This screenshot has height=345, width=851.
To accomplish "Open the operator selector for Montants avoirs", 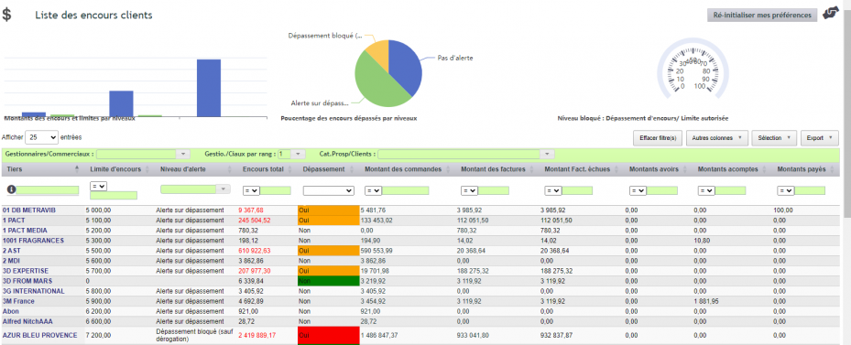I will 638,191.
